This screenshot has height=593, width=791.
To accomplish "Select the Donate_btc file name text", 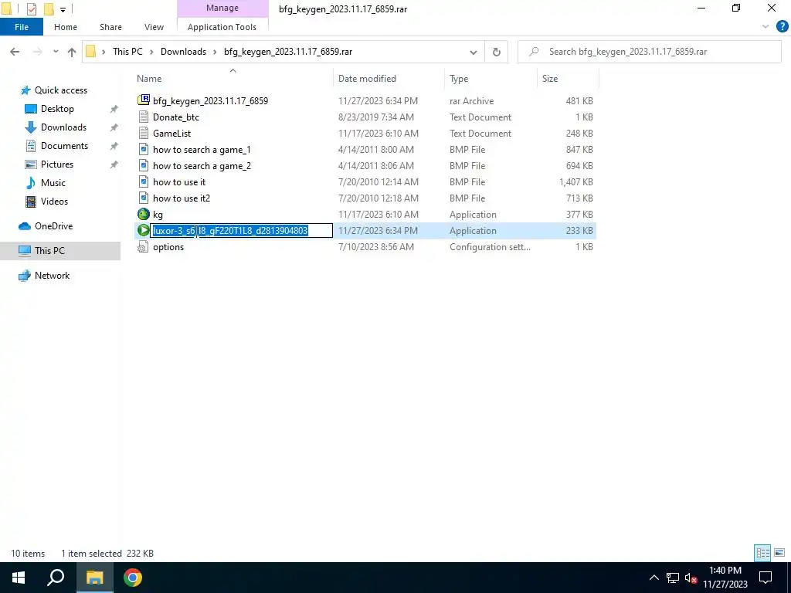I will [x=176, y=117].
